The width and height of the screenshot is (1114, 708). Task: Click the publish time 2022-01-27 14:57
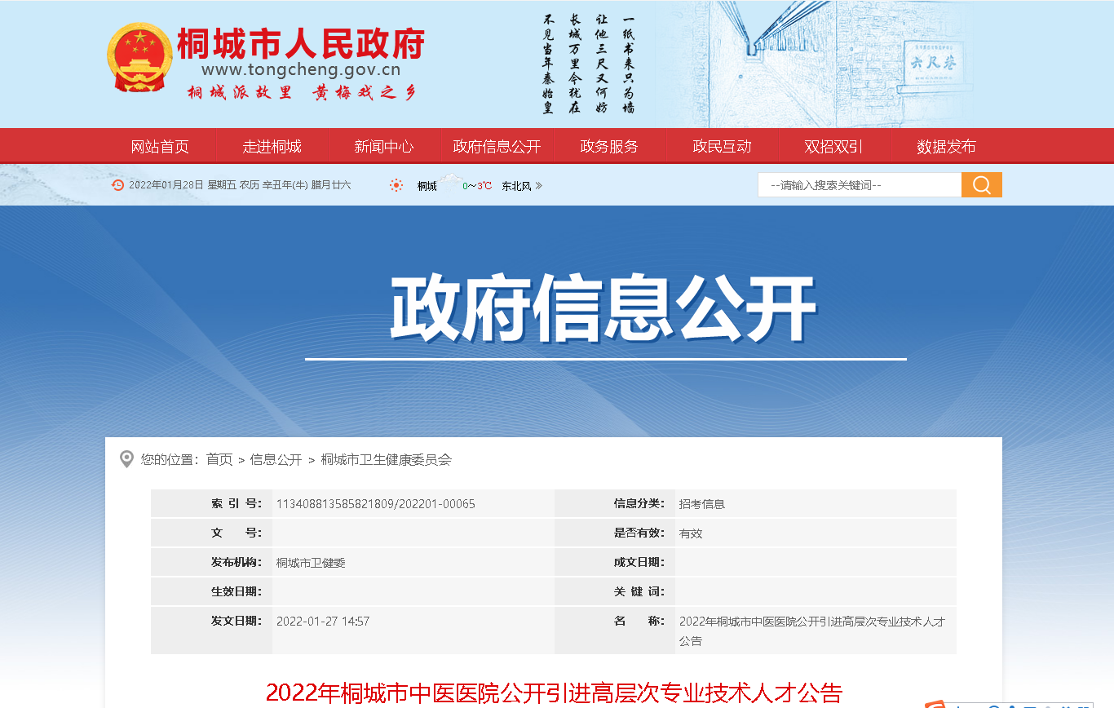pos(323,622)
